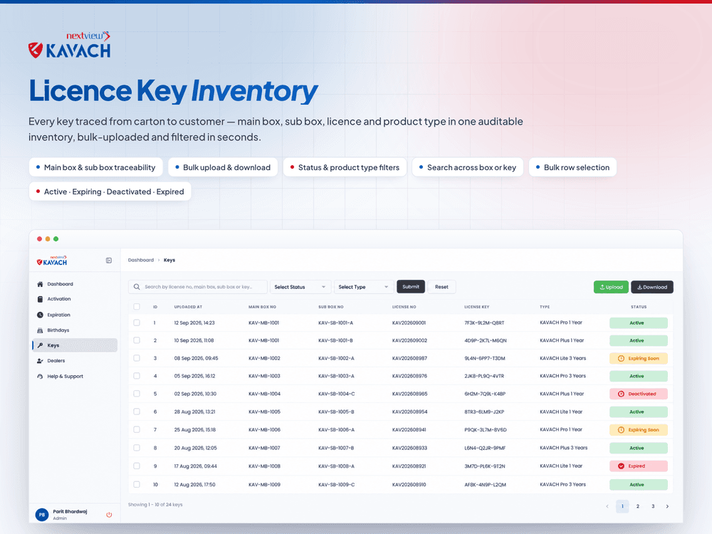The width and height of the screenshot is (712, 534).
Task: Check the row for KAV-MB-1005
Action: point(137,412)
